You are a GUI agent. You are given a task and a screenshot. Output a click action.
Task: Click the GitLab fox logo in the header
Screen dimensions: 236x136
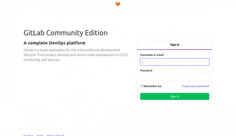point(118,4)
